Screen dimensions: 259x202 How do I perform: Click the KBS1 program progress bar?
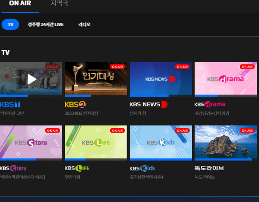point(31,96)
